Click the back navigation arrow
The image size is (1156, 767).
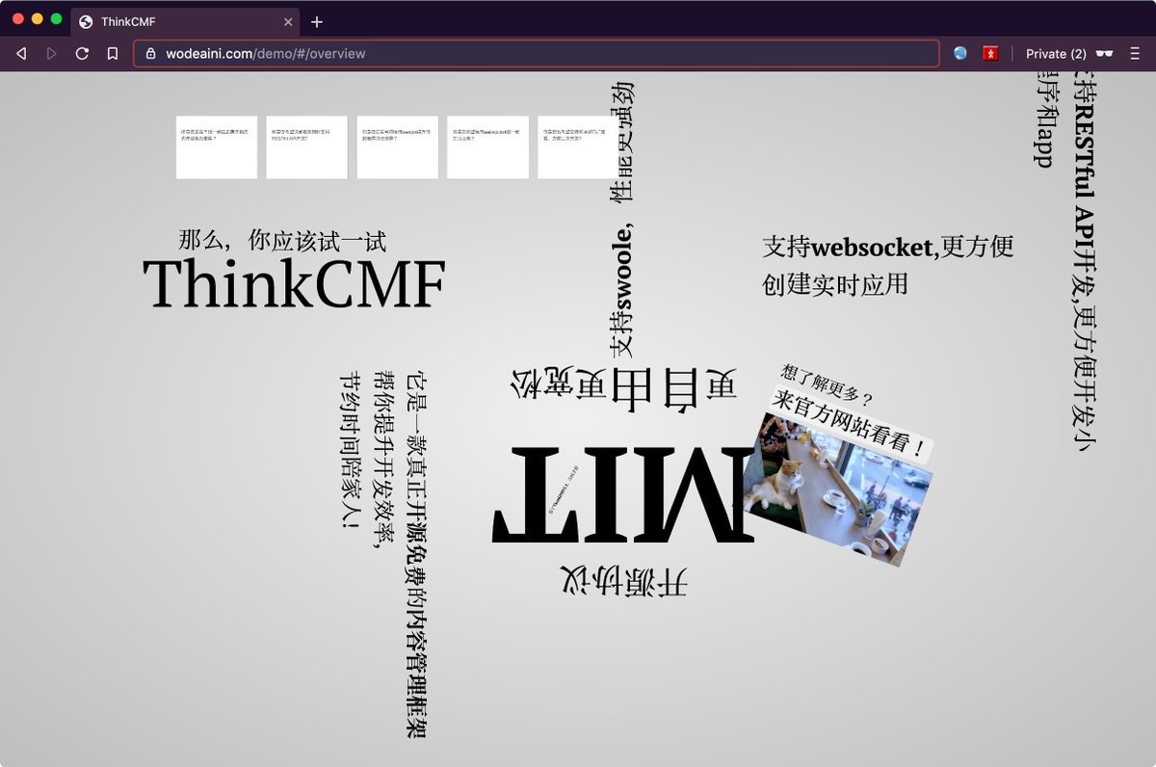tap(21, 53)
